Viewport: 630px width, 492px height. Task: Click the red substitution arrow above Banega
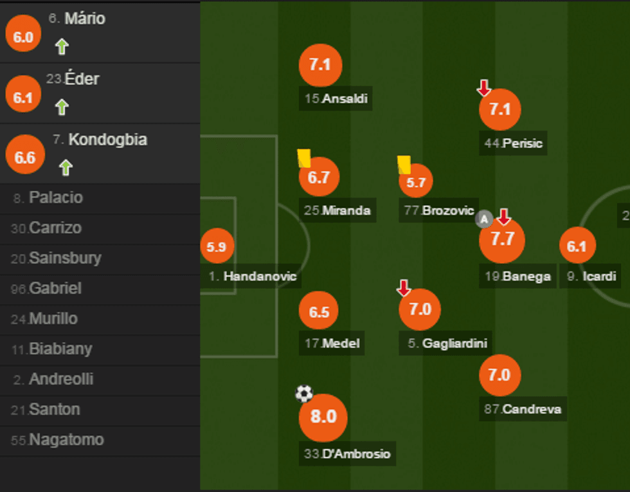pyautogui.click(x=504, y=217)
